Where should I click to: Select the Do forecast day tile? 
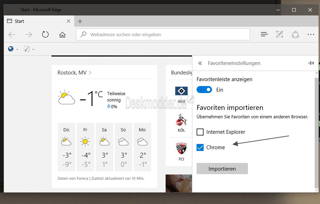point(66,147)
